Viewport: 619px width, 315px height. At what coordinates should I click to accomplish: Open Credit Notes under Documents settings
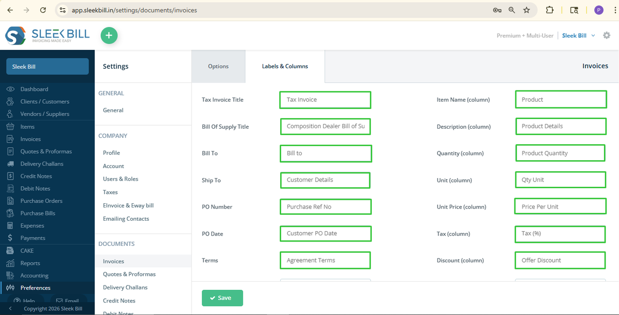[x=119, y=300]
